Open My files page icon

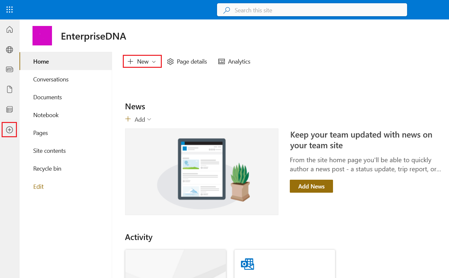pos(10,90)
